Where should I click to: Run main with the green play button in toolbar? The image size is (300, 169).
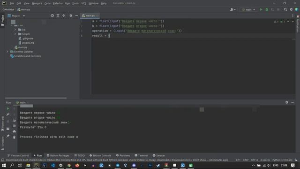point(261,9)
